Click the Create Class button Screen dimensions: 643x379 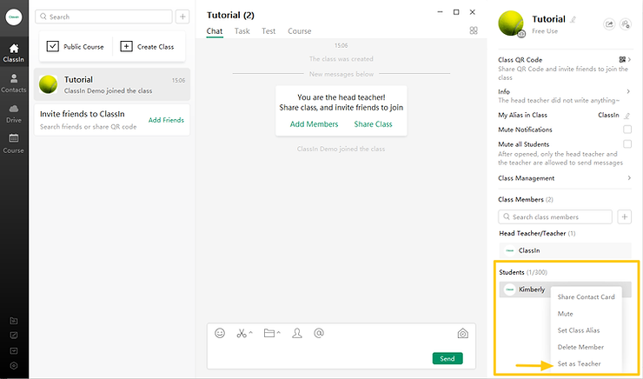coord(148,46)
